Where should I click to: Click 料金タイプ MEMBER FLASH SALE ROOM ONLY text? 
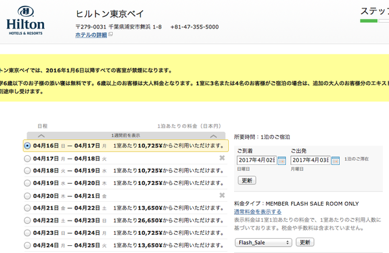pos(296,204)
